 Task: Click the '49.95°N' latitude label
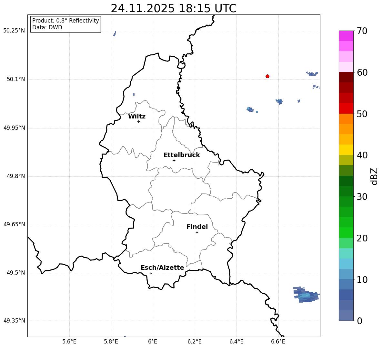click(x=14, y=128)
